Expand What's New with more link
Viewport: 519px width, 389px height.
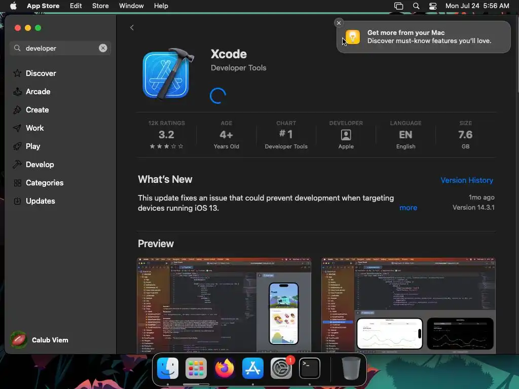coord(408,208)
